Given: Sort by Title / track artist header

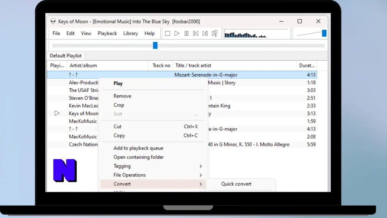Looking at the screenshot, I should 235,65.
